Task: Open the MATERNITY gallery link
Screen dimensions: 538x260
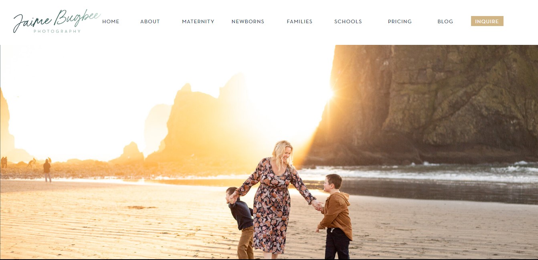Action: coord(198,22)
